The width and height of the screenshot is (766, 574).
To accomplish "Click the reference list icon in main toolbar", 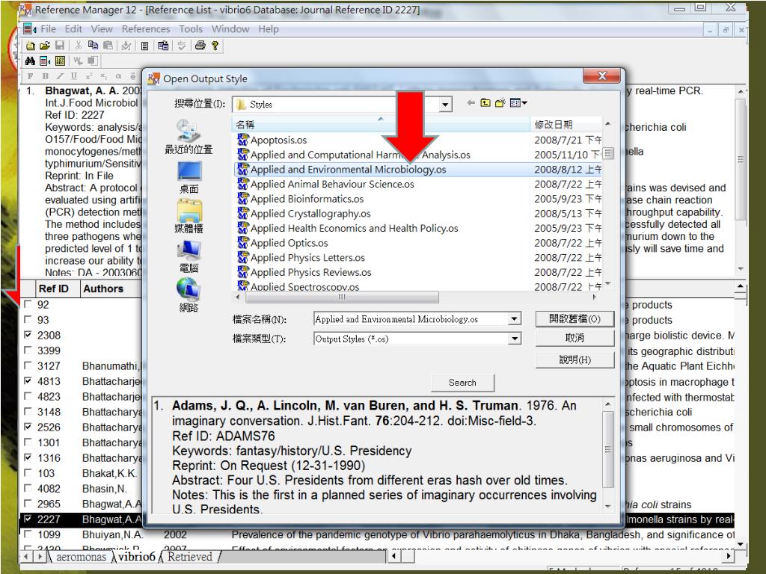I will point(144,46).
